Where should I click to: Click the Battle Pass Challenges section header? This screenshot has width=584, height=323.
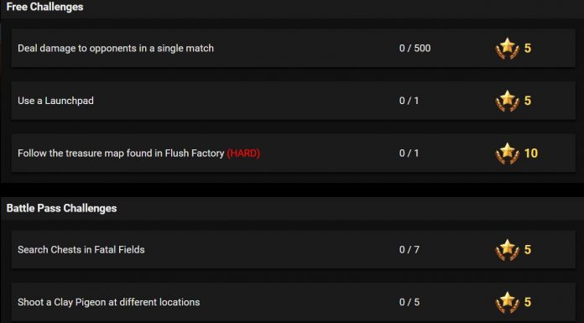point(61,208)
